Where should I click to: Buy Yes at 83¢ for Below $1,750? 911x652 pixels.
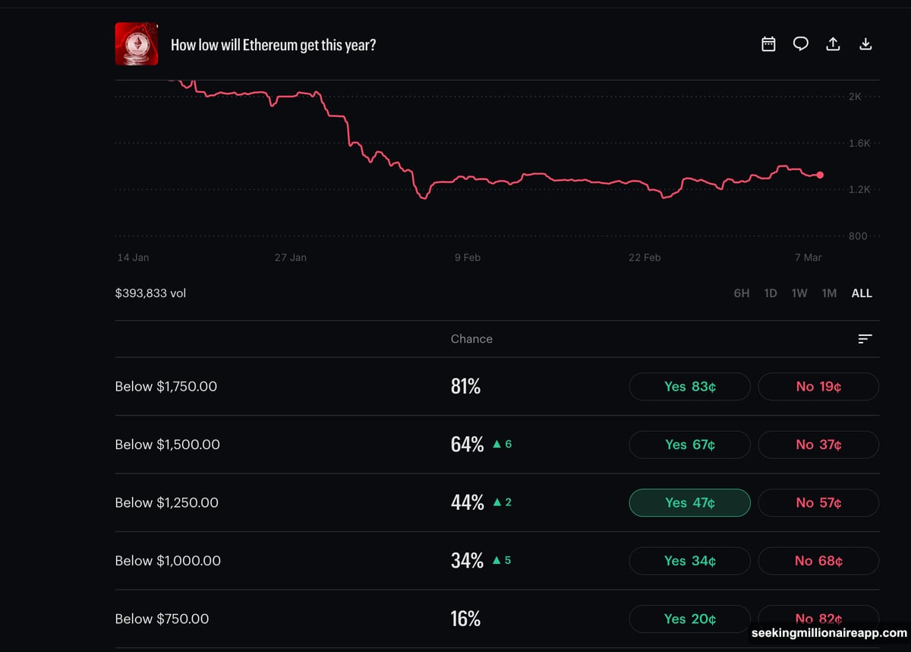689,386
